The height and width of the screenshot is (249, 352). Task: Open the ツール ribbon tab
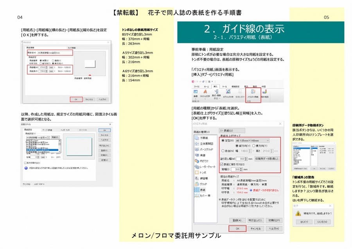(x=224, y=87)
